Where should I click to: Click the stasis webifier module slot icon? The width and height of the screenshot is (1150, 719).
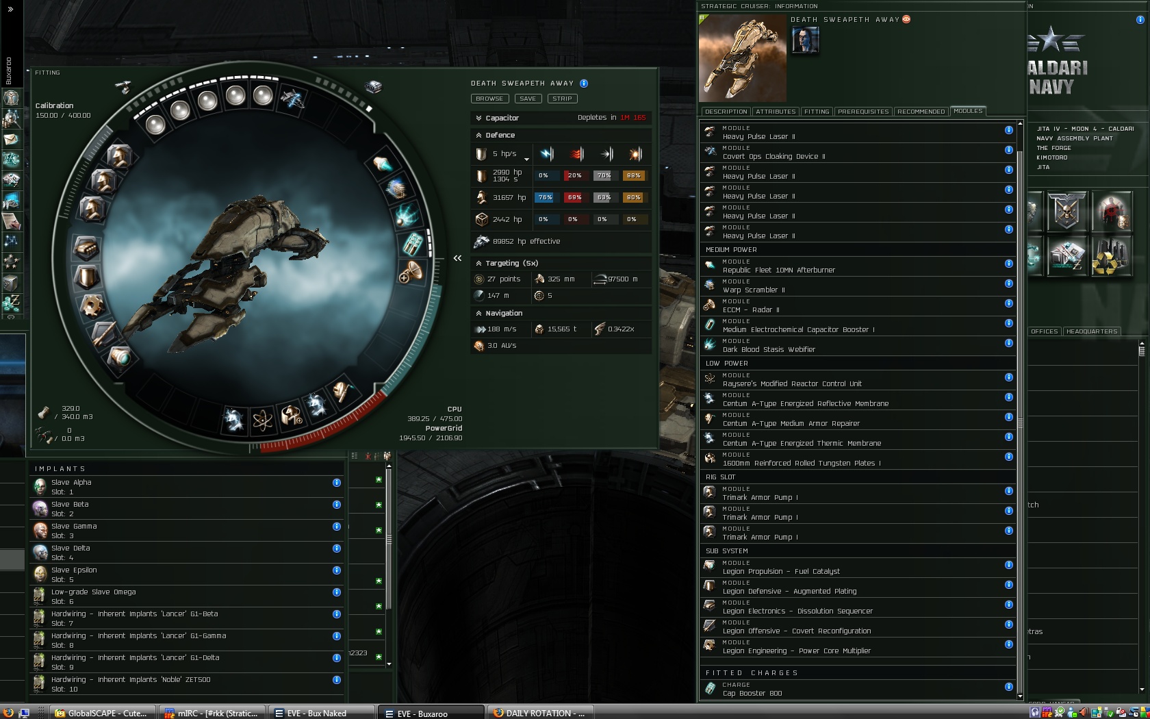407,216
